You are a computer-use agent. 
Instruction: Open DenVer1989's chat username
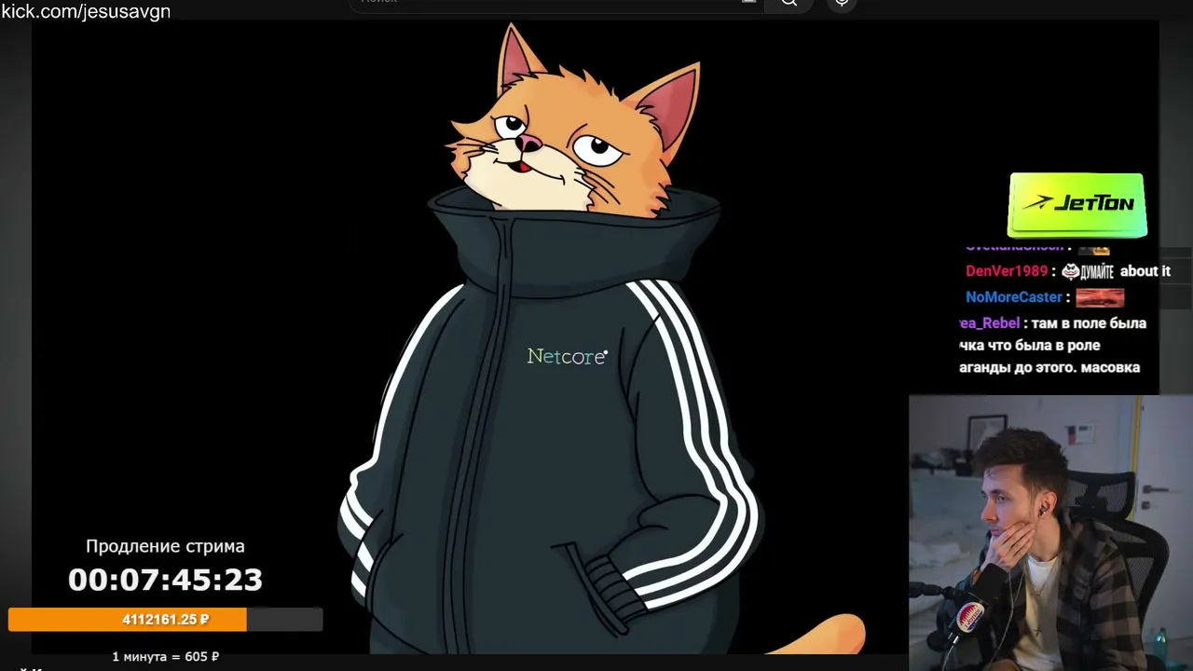1007,271
